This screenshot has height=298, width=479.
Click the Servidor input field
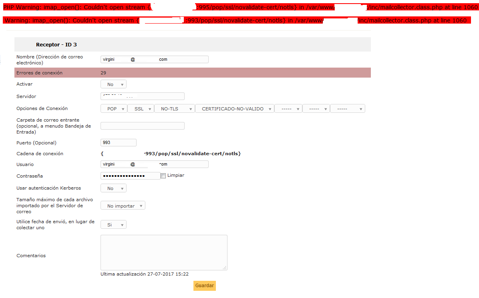(x=142, y=96)
